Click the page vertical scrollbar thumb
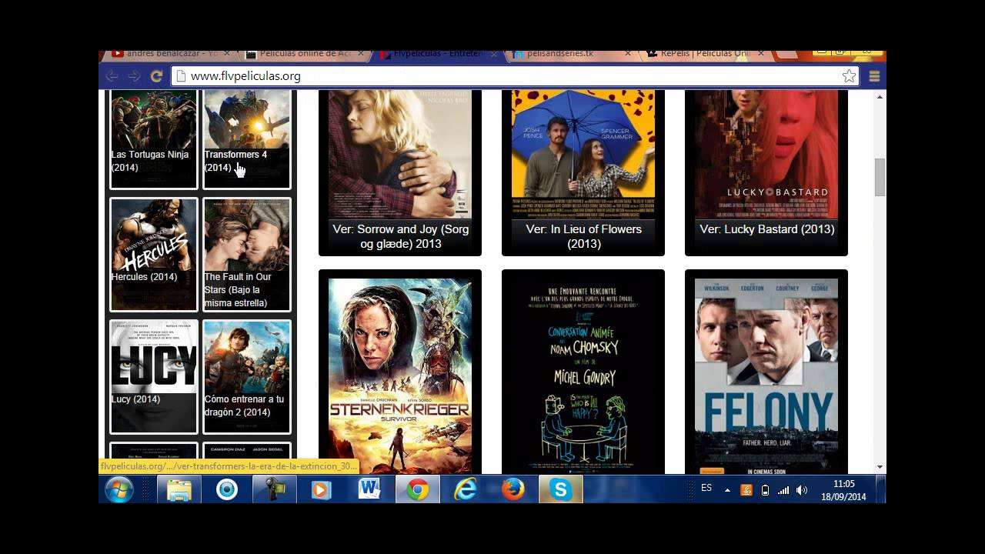Viewport: 985px width, 554px height. [880, 177]
